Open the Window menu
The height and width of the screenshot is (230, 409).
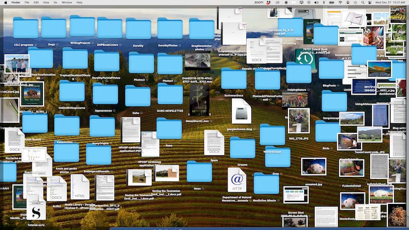click(x=67, y=3)
